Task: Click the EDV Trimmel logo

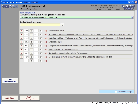Action: click(x=128, y=7)
